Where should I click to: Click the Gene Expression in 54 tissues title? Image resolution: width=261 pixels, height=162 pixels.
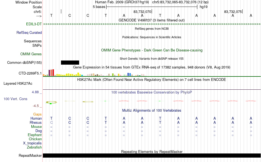152,67
